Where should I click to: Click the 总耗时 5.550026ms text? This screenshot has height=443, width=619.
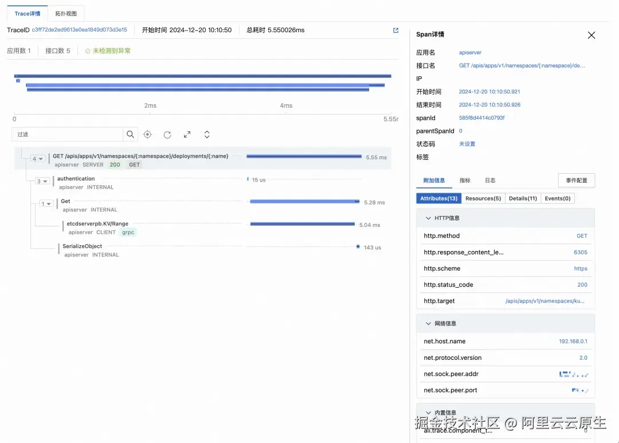[276, 30]
